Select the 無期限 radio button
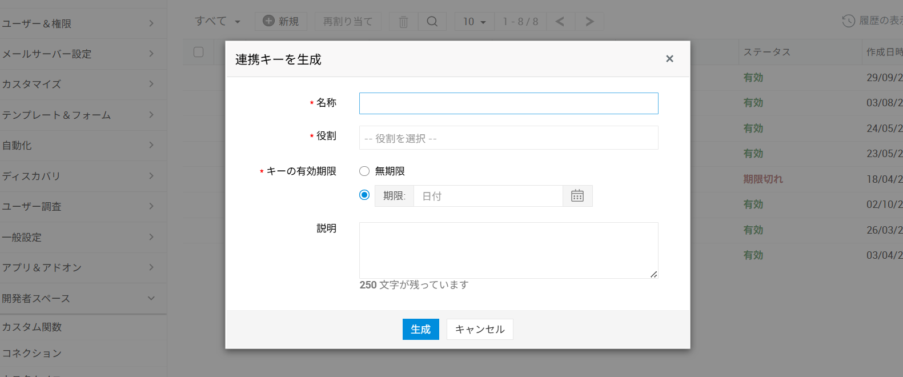 click(x=364, y=171)
